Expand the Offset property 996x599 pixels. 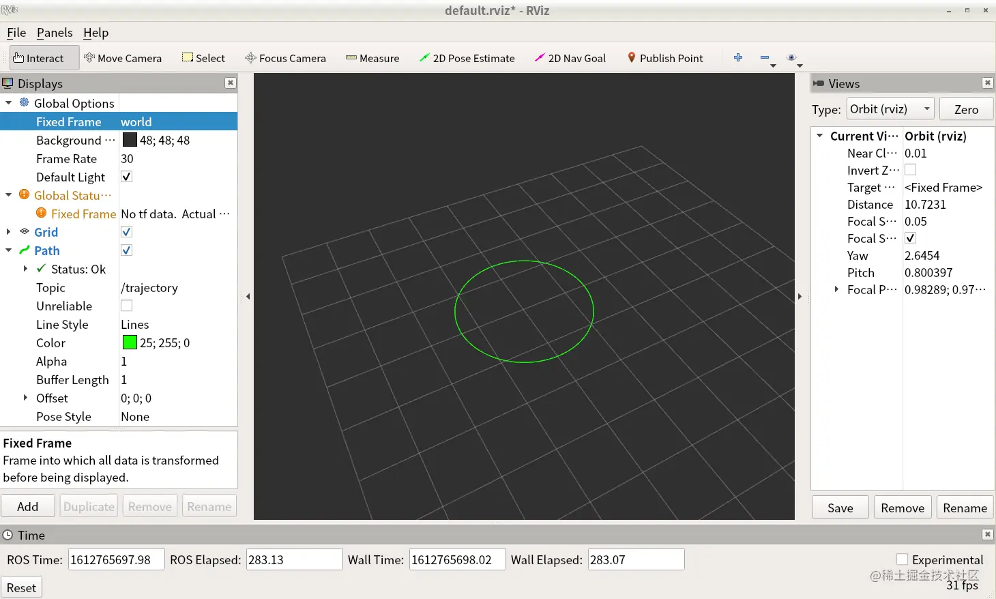[x=25, y=398]
